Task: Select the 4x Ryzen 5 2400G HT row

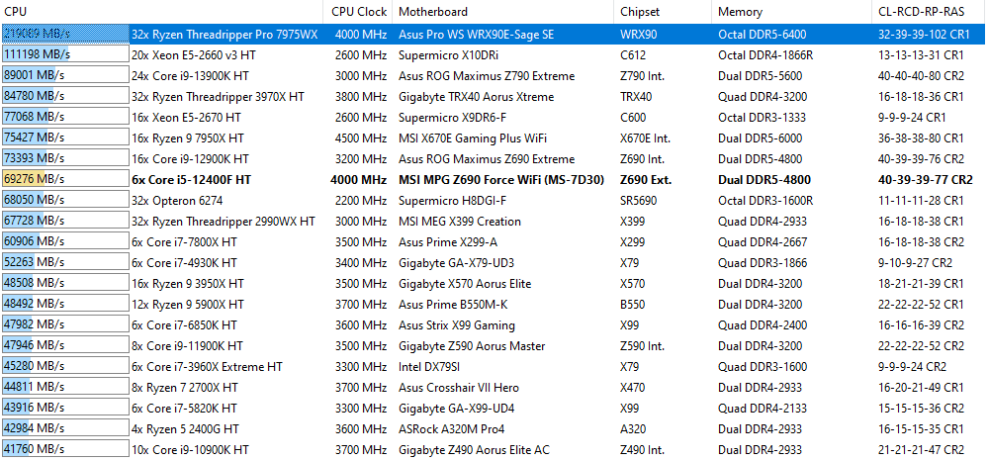Action: coord(494,429)
